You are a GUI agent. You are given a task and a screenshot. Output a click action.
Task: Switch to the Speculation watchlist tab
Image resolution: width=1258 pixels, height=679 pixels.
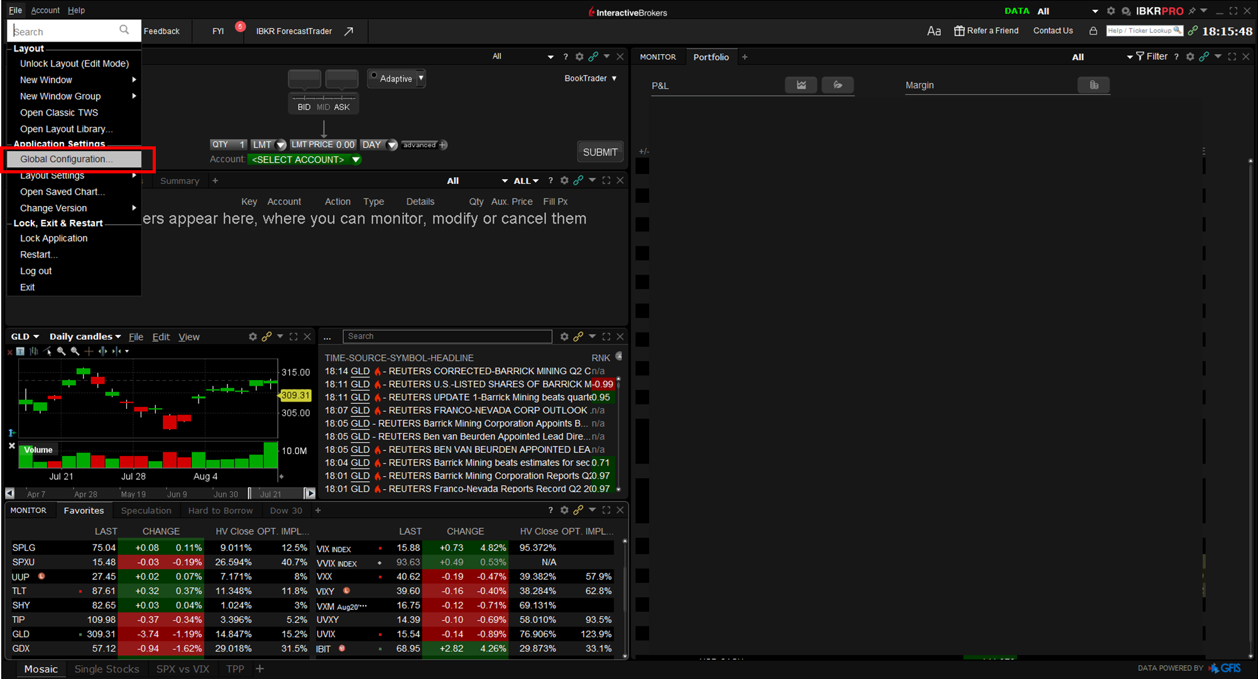click(x=146, y=511)
